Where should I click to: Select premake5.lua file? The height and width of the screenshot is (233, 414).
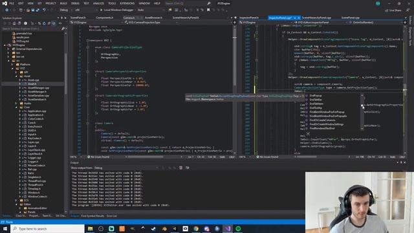click(x=24, y=34)
